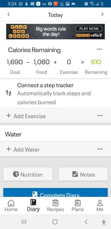Open the Me profile tab
Image resolution: width=111 pixels, height=229 pixels.
[x=100, y=206]
